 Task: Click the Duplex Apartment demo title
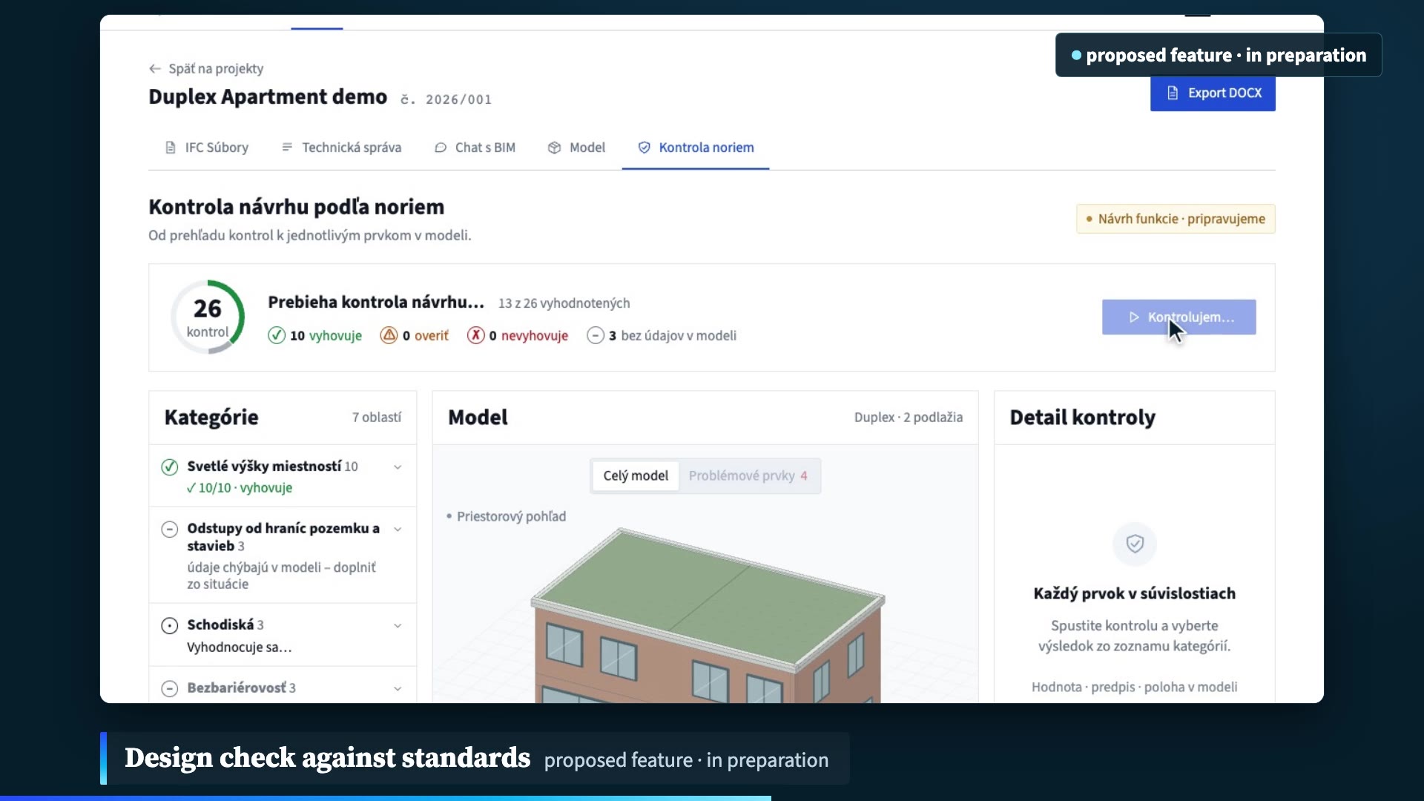[x=268, y=97]
